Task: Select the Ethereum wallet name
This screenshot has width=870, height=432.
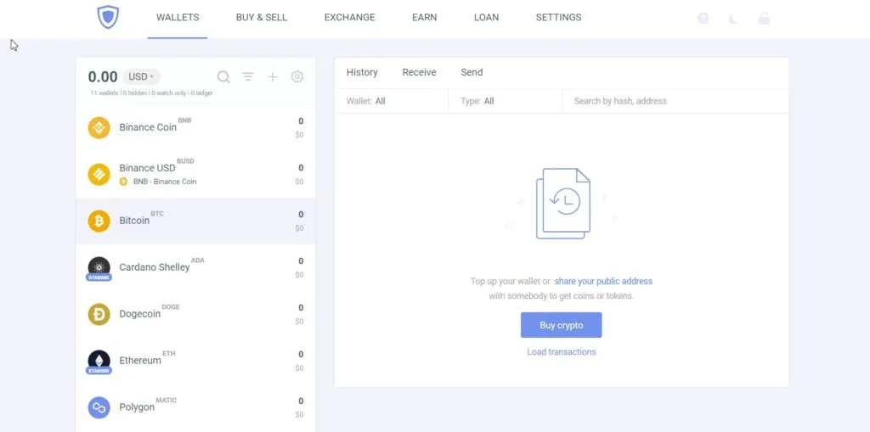Action: point(140,361)
